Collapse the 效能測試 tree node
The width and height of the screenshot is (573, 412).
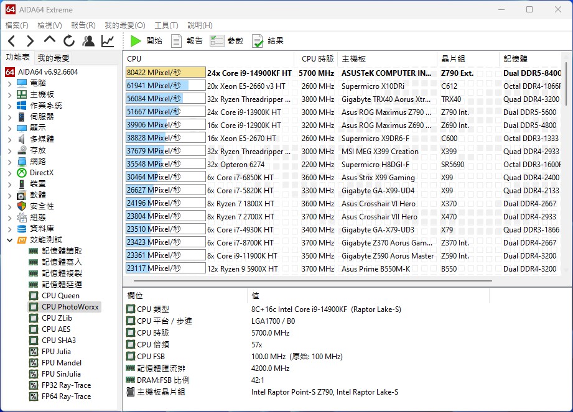10,240
